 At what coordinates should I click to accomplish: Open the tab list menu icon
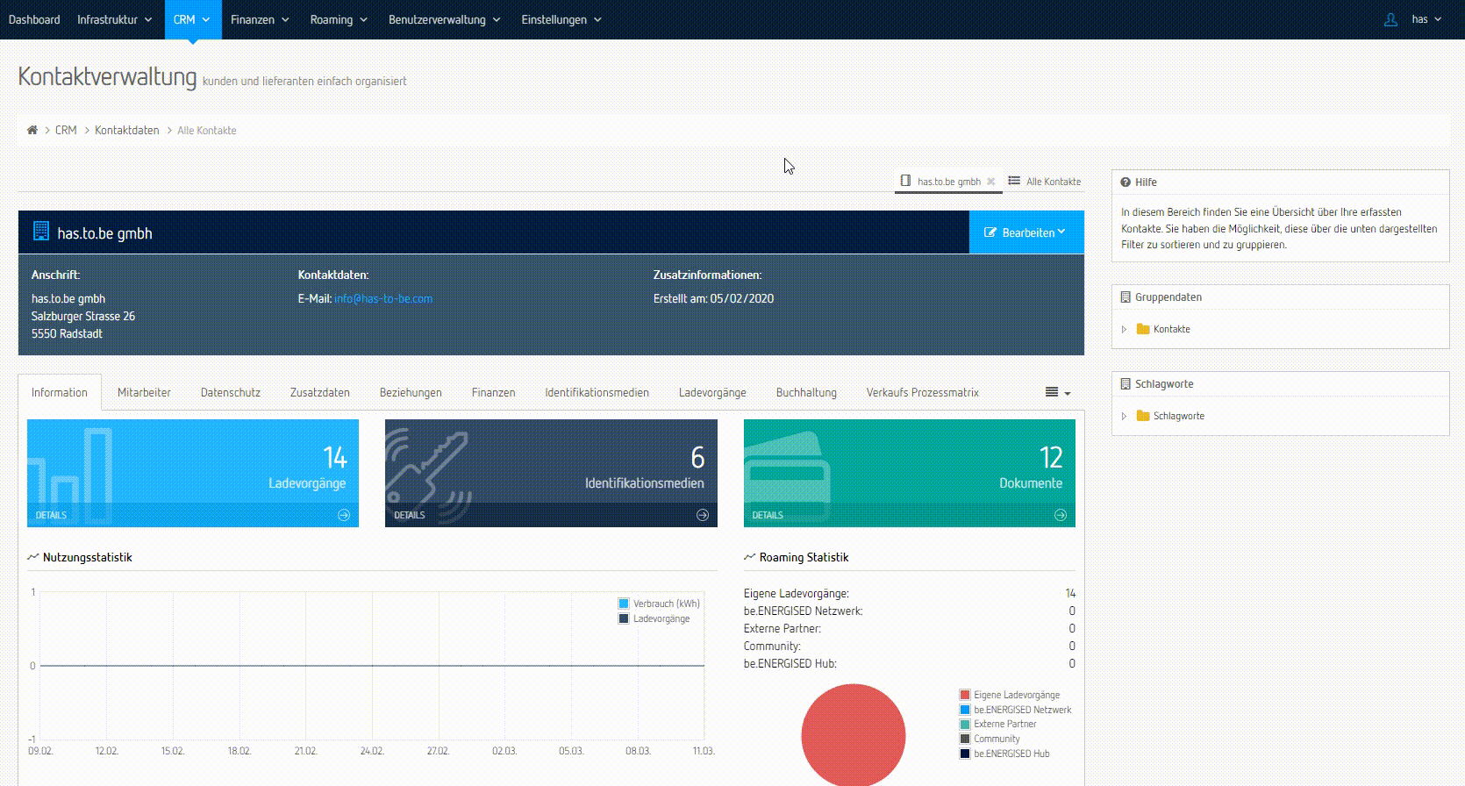[1058, 392]
